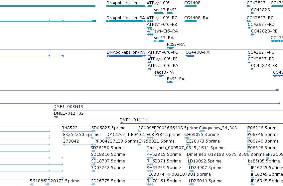Open transcript RpS3-RA
283x186 pixels.
pyautogui.click(x=176, y=44)
